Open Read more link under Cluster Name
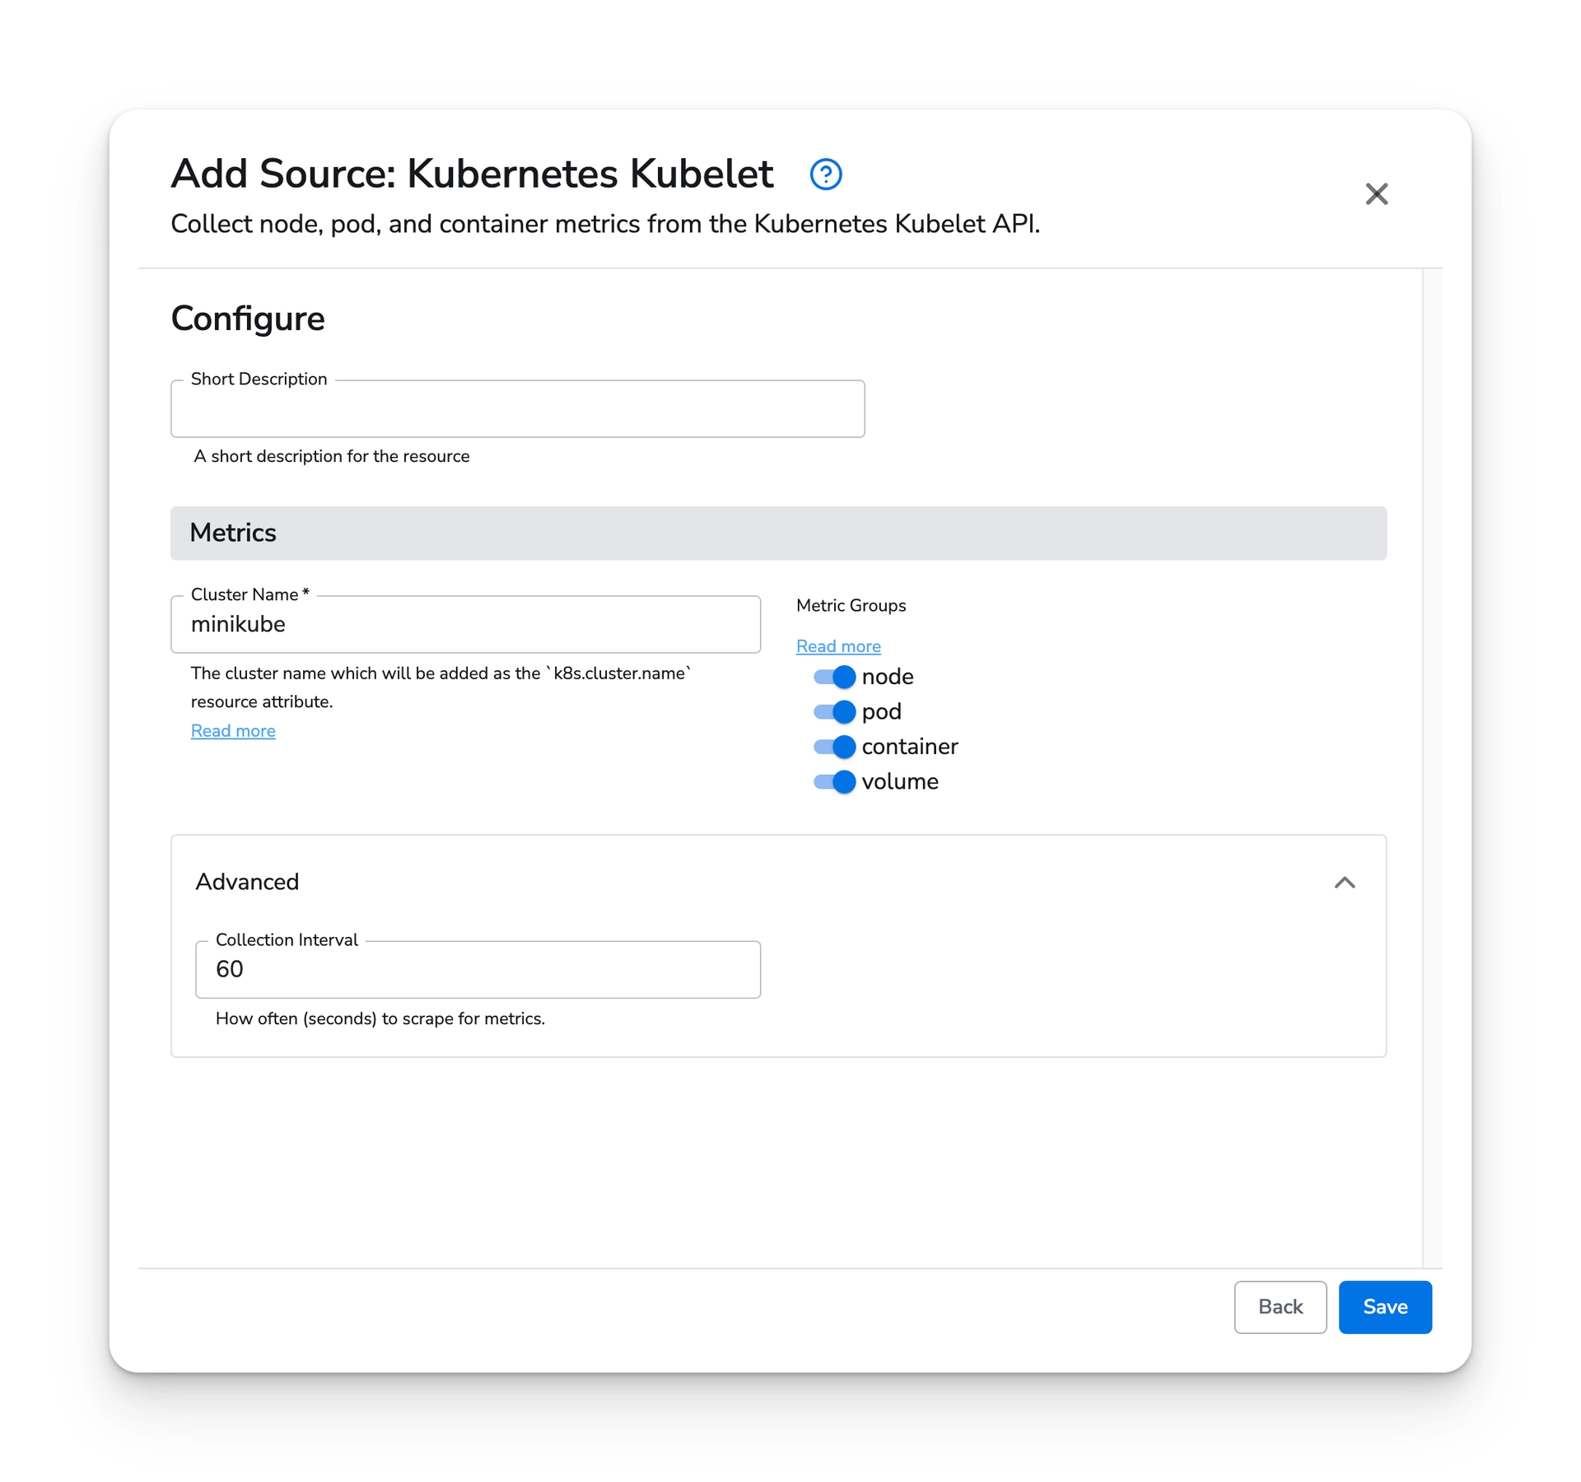 coord(233,730)
